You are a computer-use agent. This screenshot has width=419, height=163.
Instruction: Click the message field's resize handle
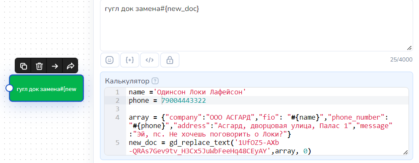(x=409, y=48)
